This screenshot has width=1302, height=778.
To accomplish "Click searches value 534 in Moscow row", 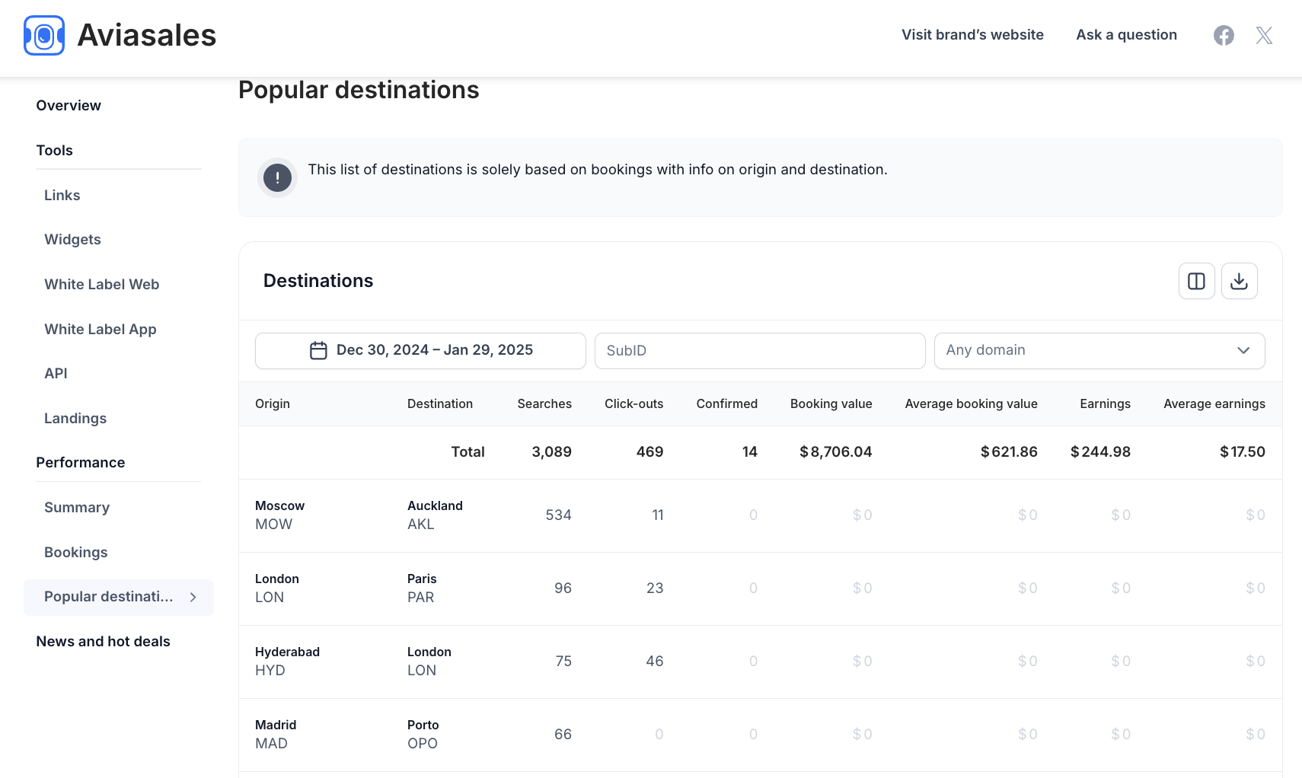I will pos(558,515).
